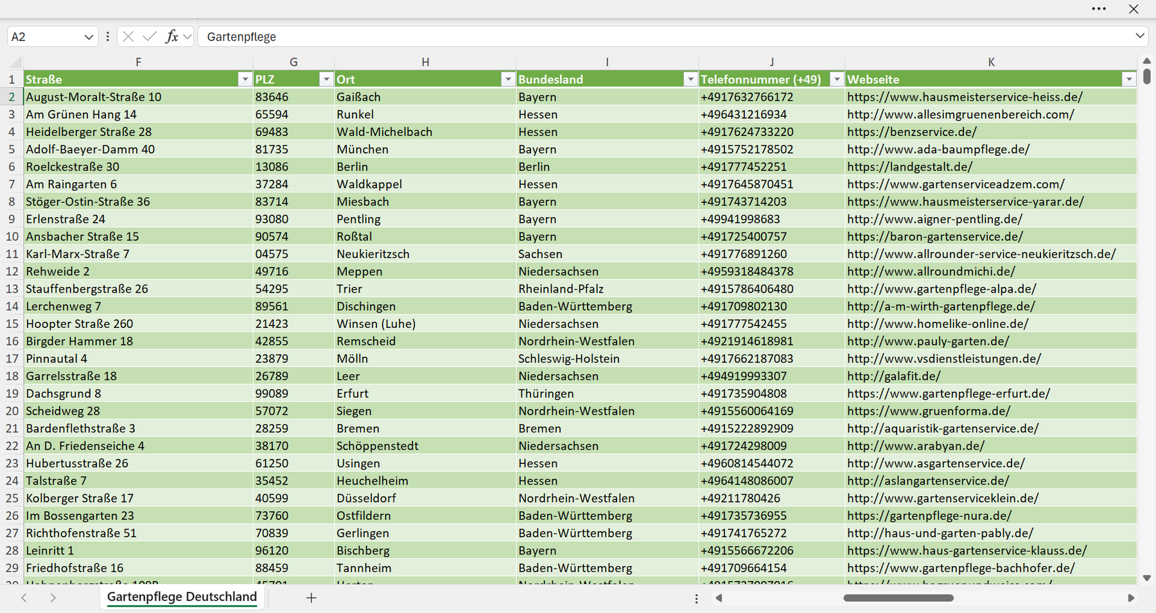1156x613 pixels.
Task: Open Bundesland column filter dropdown
Action: point(690,79)
